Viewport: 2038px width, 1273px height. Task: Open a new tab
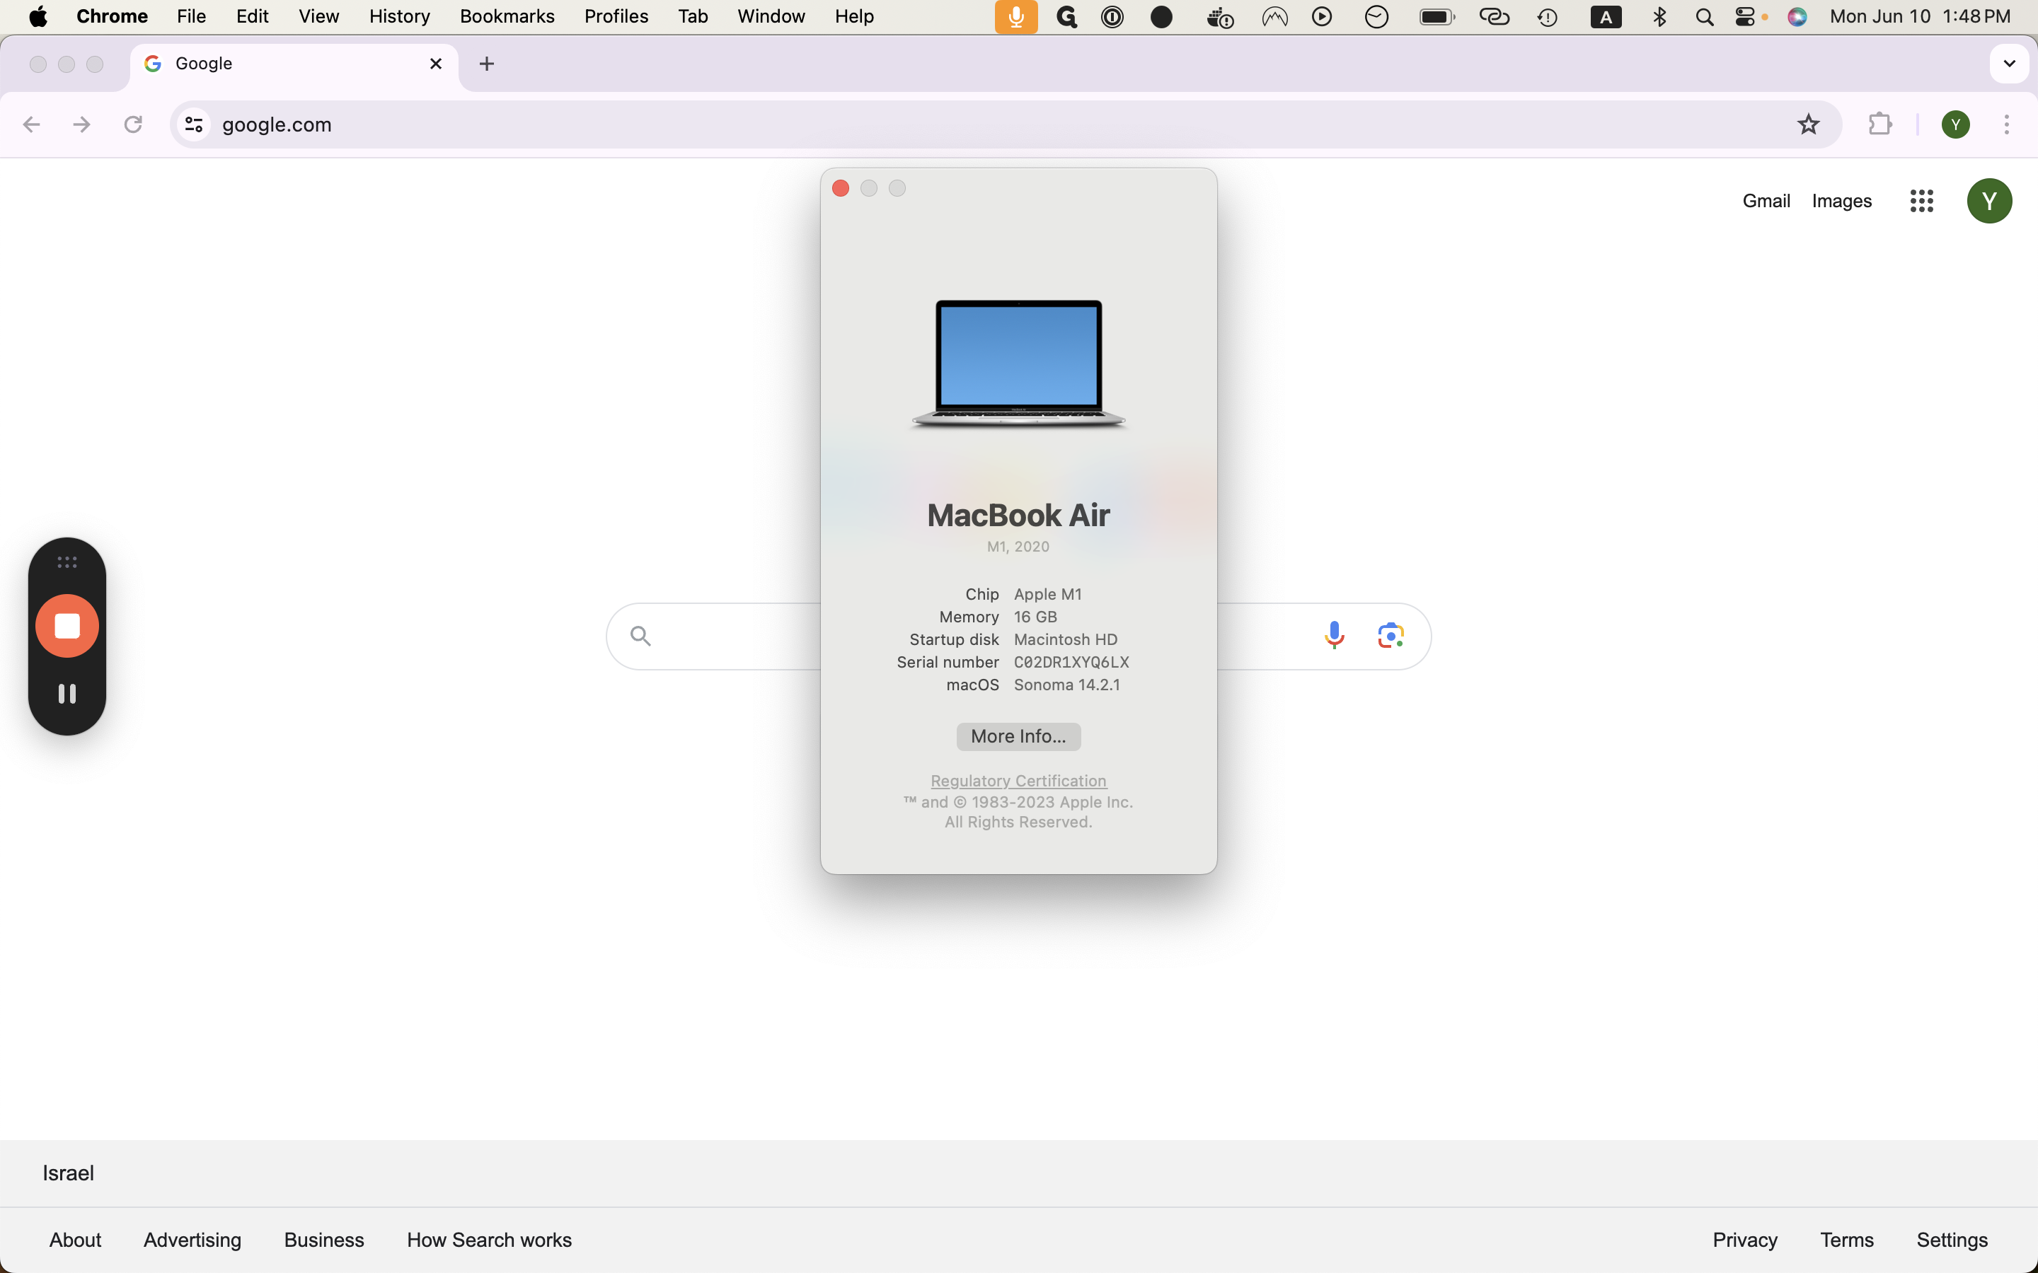(x=487, y=64)
